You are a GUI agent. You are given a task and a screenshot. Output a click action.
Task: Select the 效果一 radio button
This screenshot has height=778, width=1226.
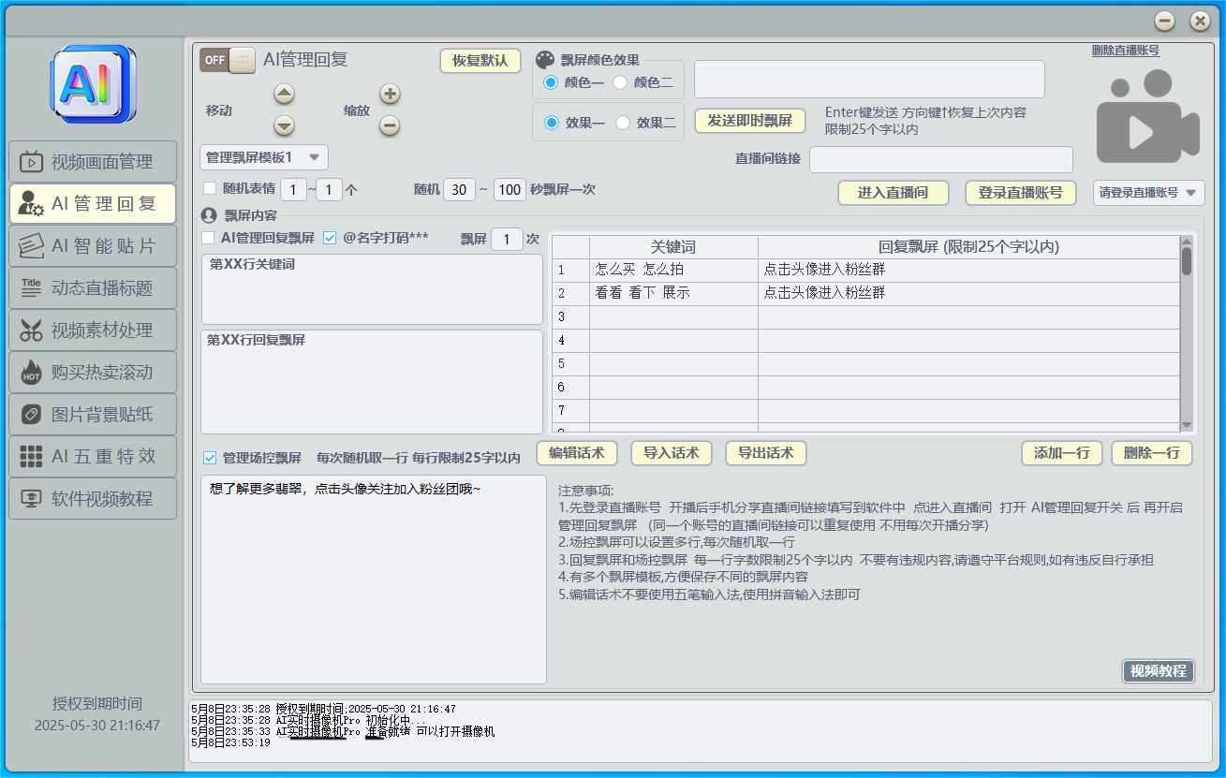point(551,123)
